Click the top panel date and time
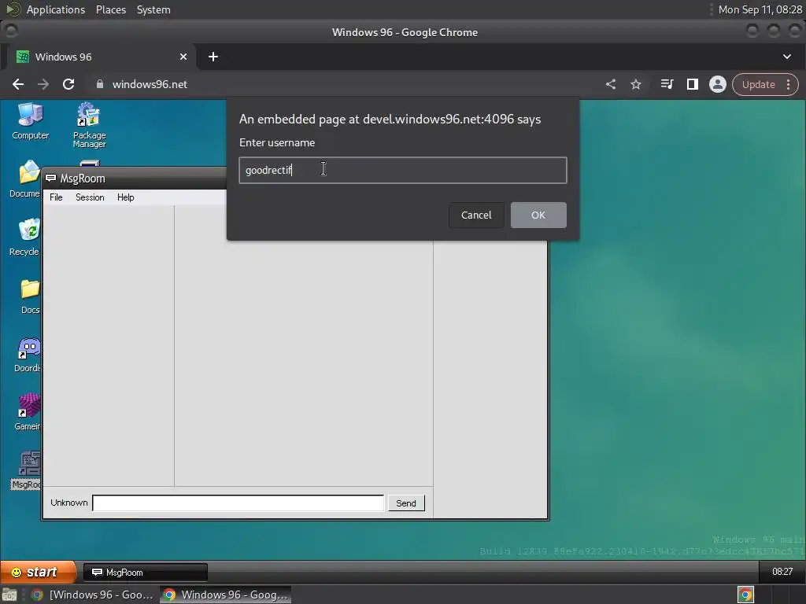806x604 pixels. tap(760, 9)
